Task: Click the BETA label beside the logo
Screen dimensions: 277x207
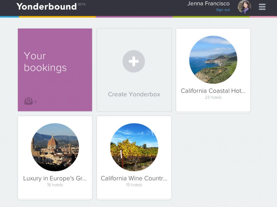Action: (82, 4)
